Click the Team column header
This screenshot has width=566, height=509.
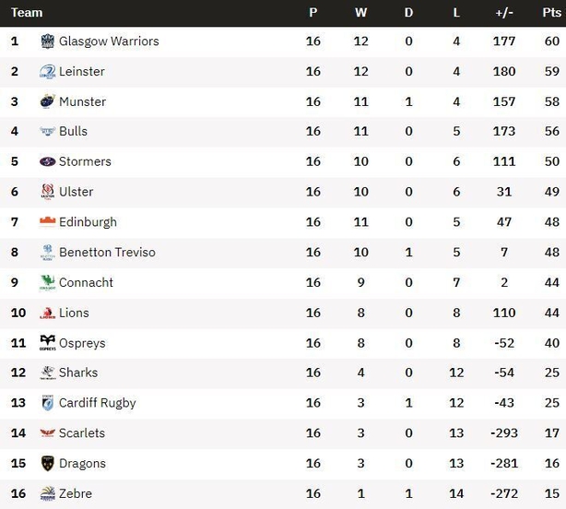click(x=27, y=13)
